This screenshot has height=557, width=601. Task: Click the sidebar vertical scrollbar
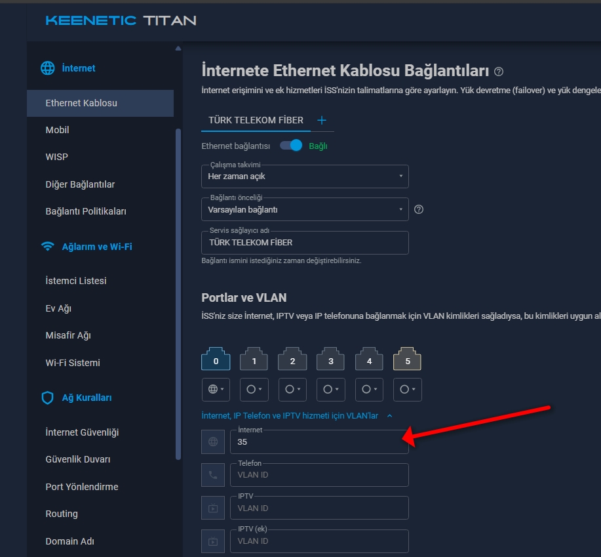pyautogui.click(x=178, y=294)
